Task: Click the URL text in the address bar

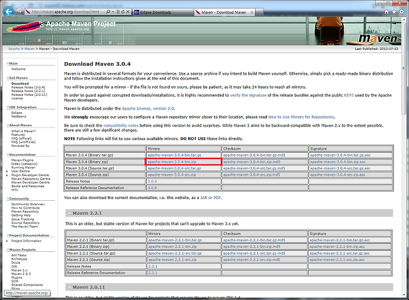Action: click(x=65, y=12)
